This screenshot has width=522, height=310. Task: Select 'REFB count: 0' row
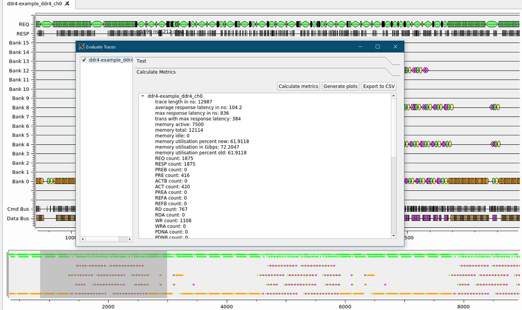click(x=171, y=204)
